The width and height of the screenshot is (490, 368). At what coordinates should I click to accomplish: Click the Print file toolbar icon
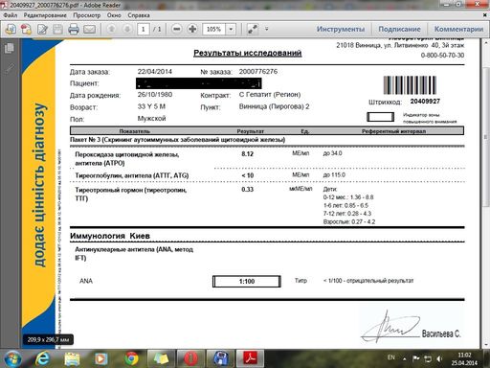coord(74,30)
